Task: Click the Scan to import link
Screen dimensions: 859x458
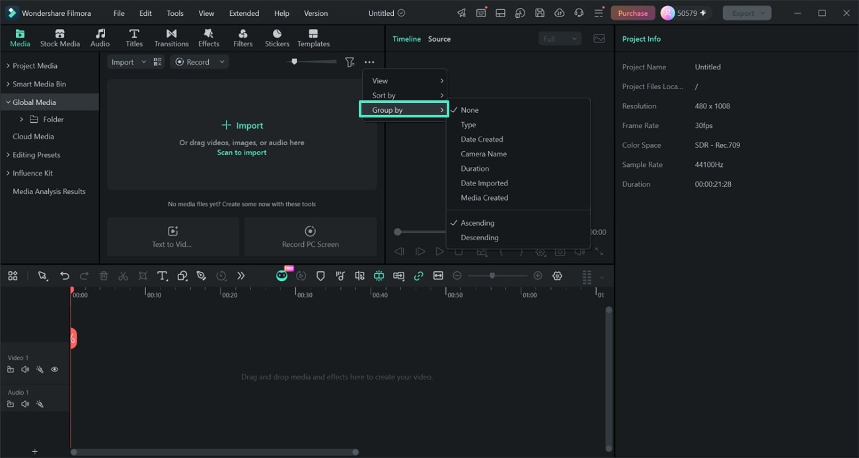Action: click(242, 152)
